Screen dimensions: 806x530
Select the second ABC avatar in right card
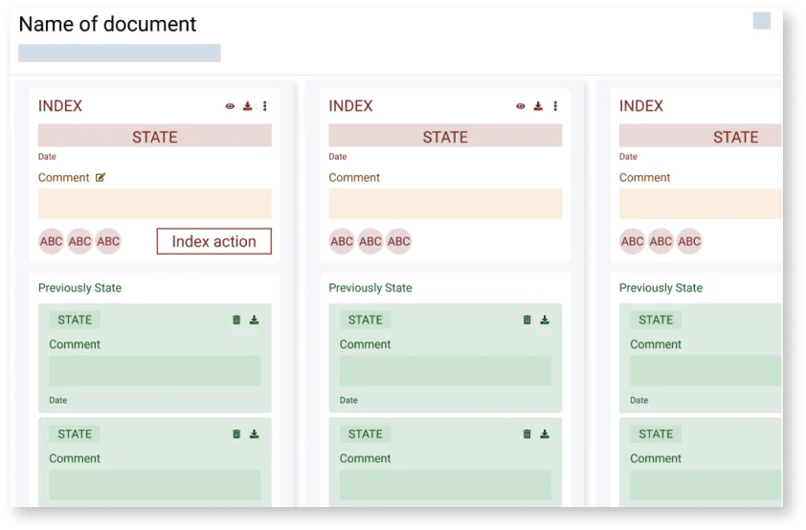pyautogui.click(x=660, y=241)
